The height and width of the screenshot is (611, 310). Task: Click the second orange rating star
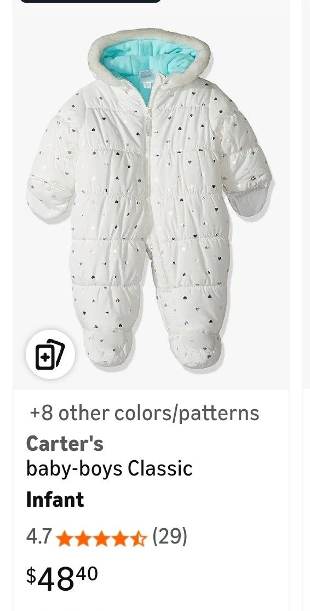pyautogui.click(x=83, y=538)
